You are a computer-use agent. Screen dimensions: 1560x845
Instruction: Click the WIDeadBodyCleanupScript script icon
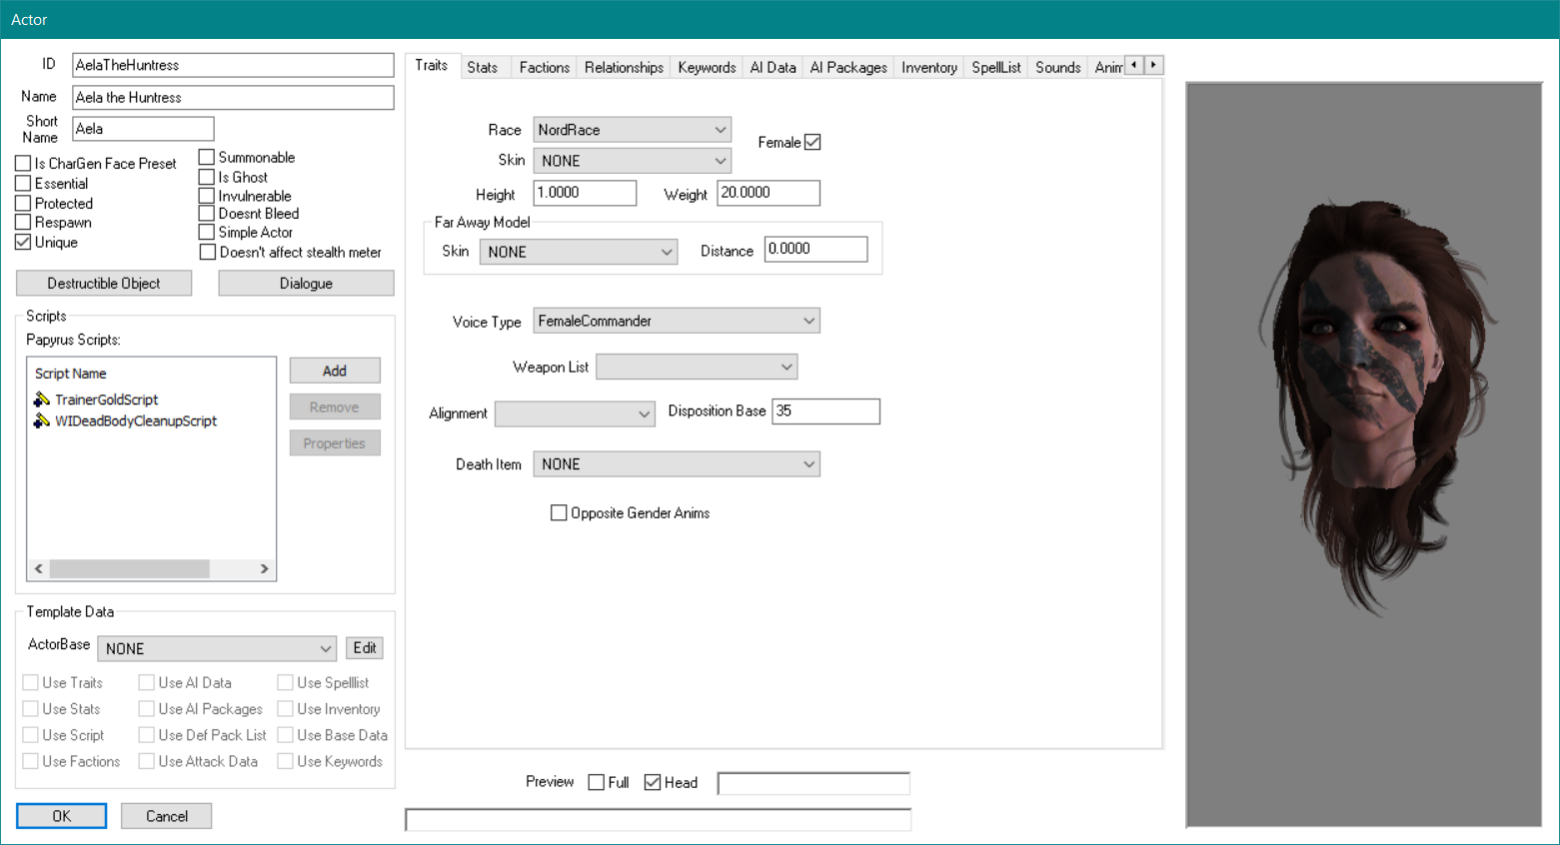click(x=41, y=422)
